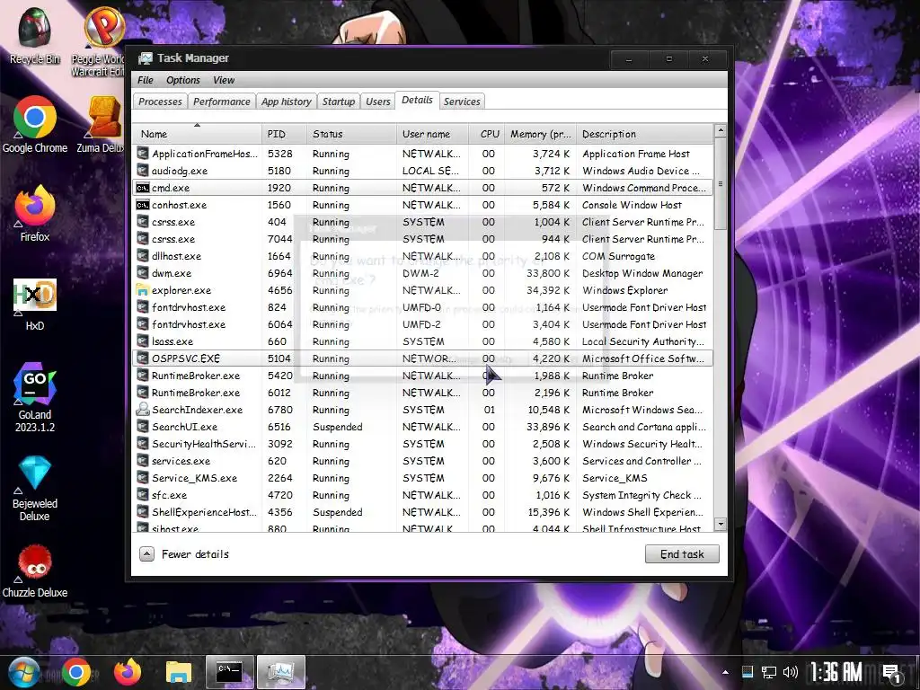Click the 1:36 AM taskbar clock
The width and height of the screenshot is (920, 690).
[x=836, y=672]
